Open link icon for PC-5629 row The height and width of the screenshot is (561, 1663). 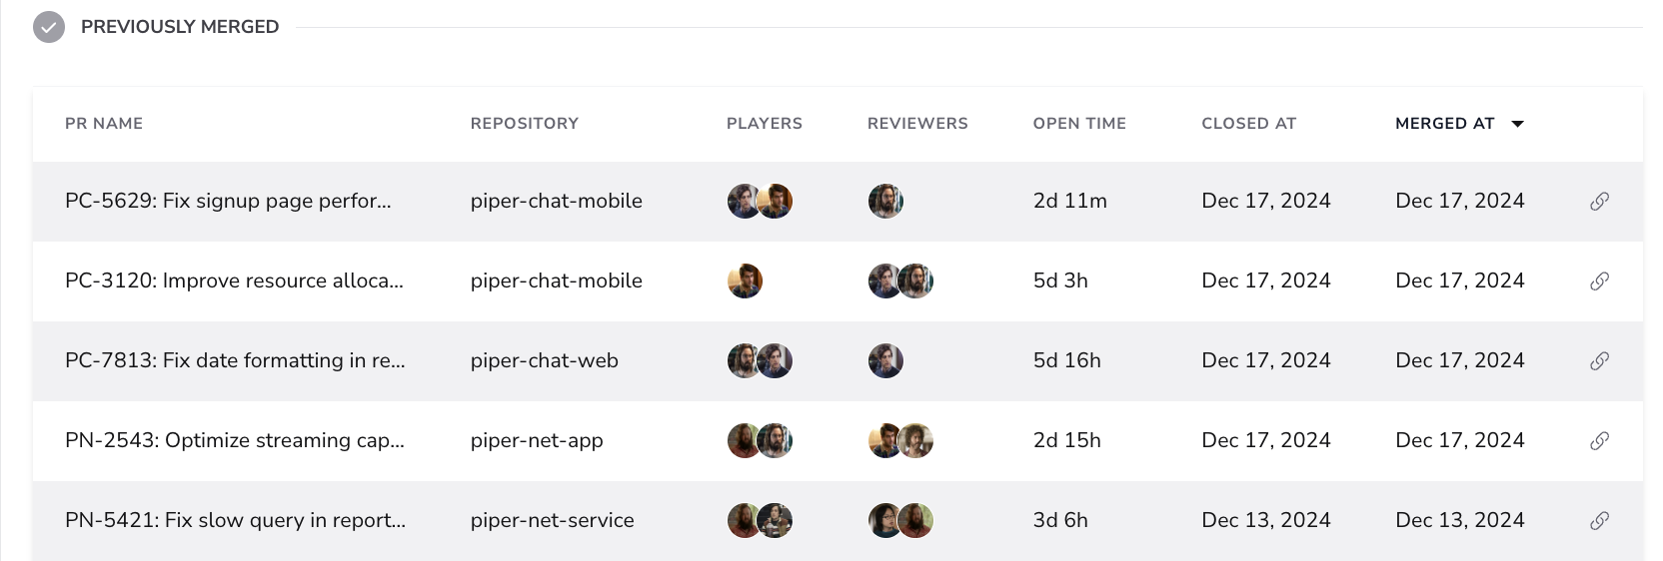coord(1599,202)
